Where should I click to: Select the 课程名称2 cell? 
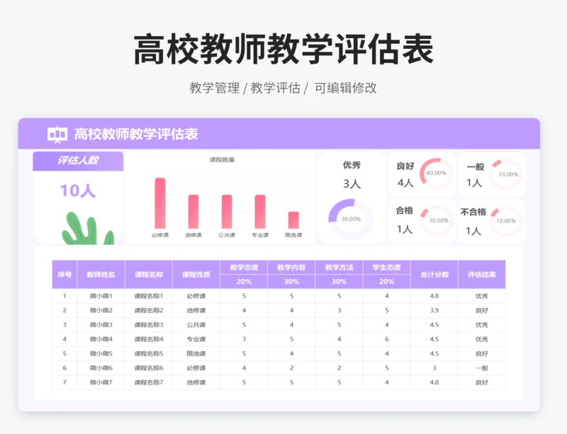click(149, 310)
